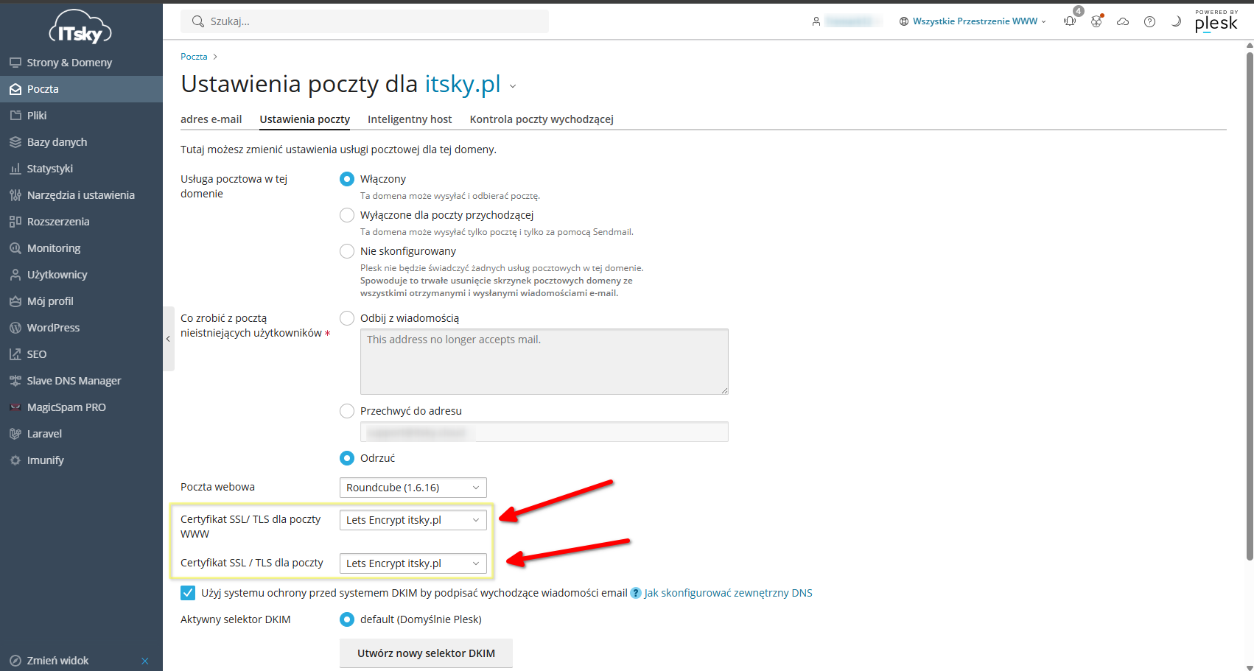Open Narzędzia i ustawienia

click(x=81, y=195)
